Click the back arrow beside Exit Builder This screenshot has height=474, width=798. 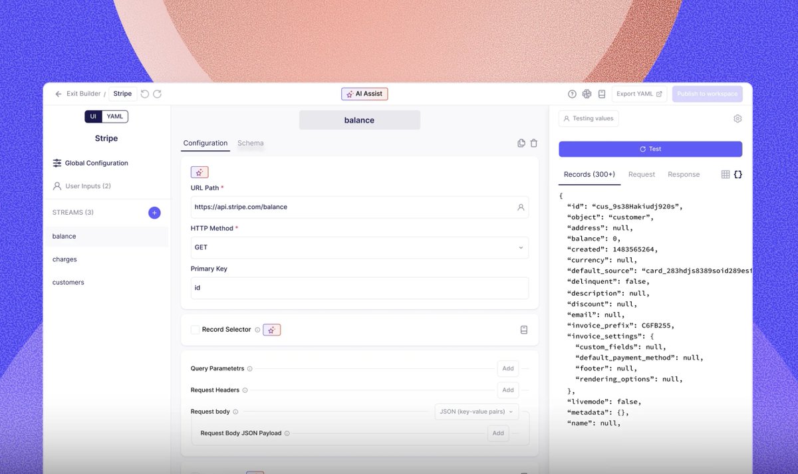click(x=59, y=94)
